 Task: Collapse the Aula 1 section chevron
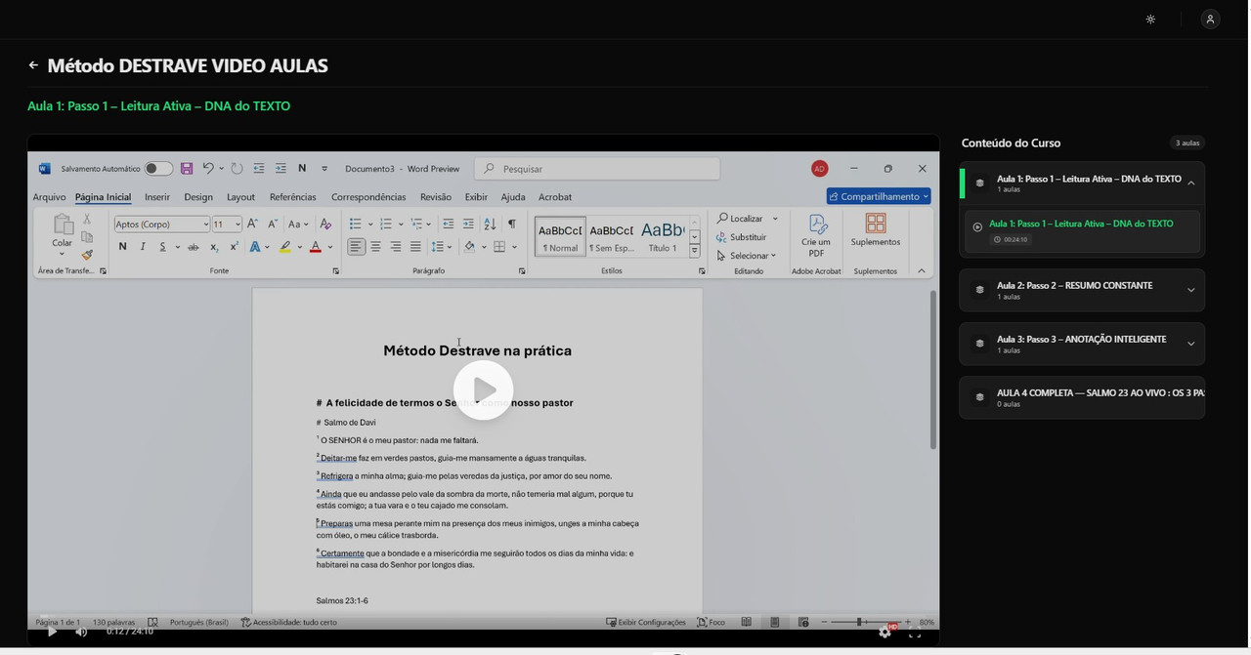(1190, 184)
